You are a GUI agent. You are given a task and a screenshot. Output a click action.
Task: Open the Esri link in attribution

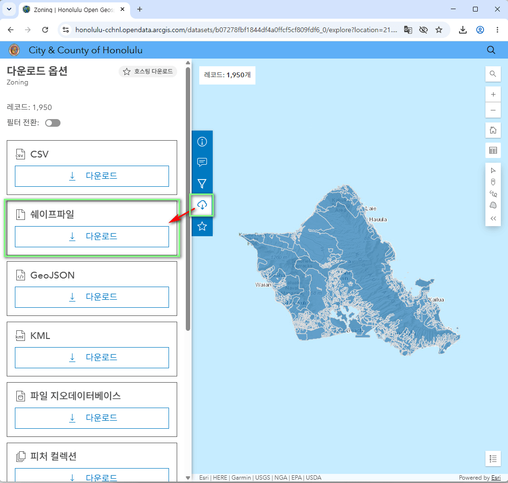496,478
